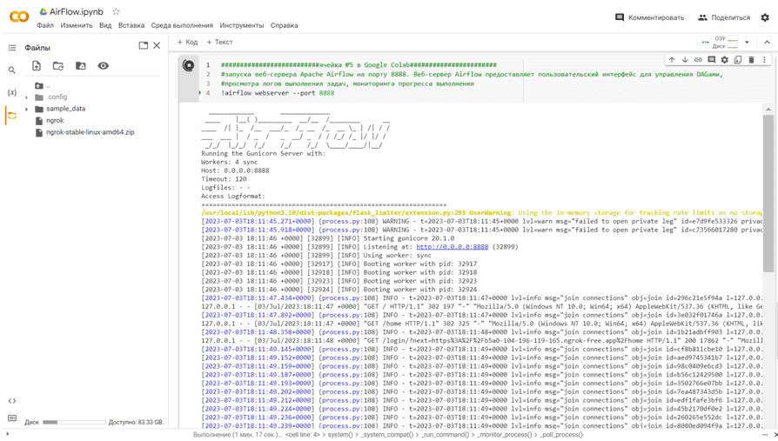Add a new code cell with + Код
This screenshot has width=778, height=441.
tap(188, 42)
